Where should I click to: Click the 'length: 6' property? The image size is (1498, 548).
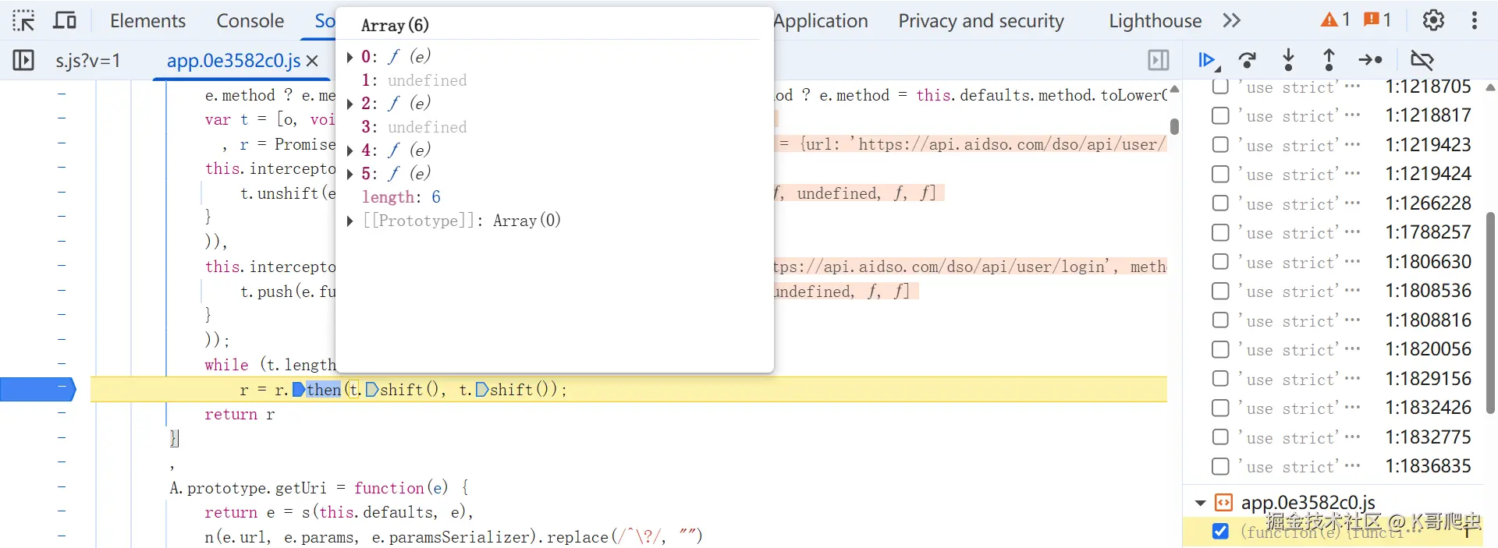click(x=401, y=197)
